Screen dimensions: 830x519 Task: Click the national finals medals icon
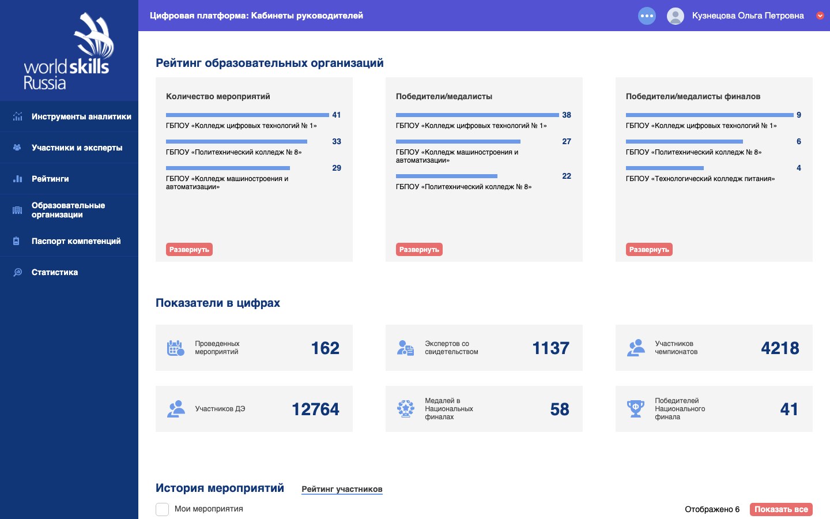pyautogui.click(x=406, y=409)
